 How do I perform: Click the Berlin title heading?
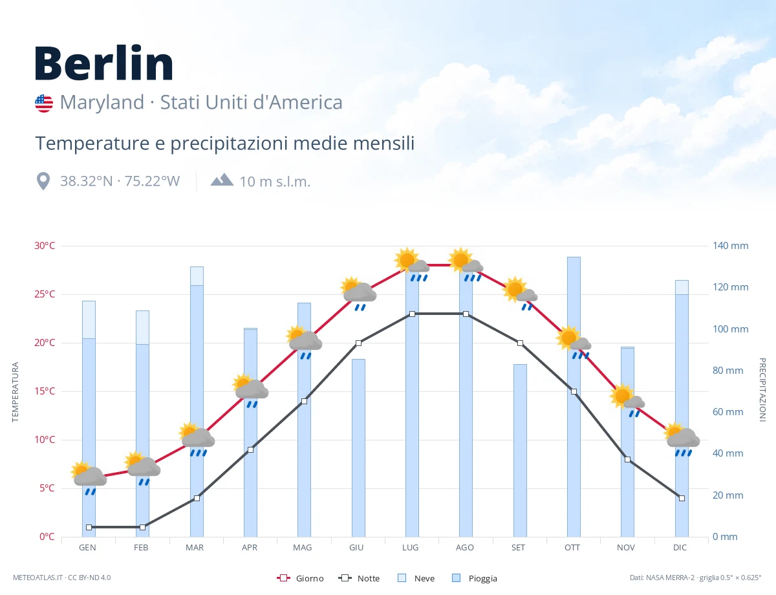(104, 63)
